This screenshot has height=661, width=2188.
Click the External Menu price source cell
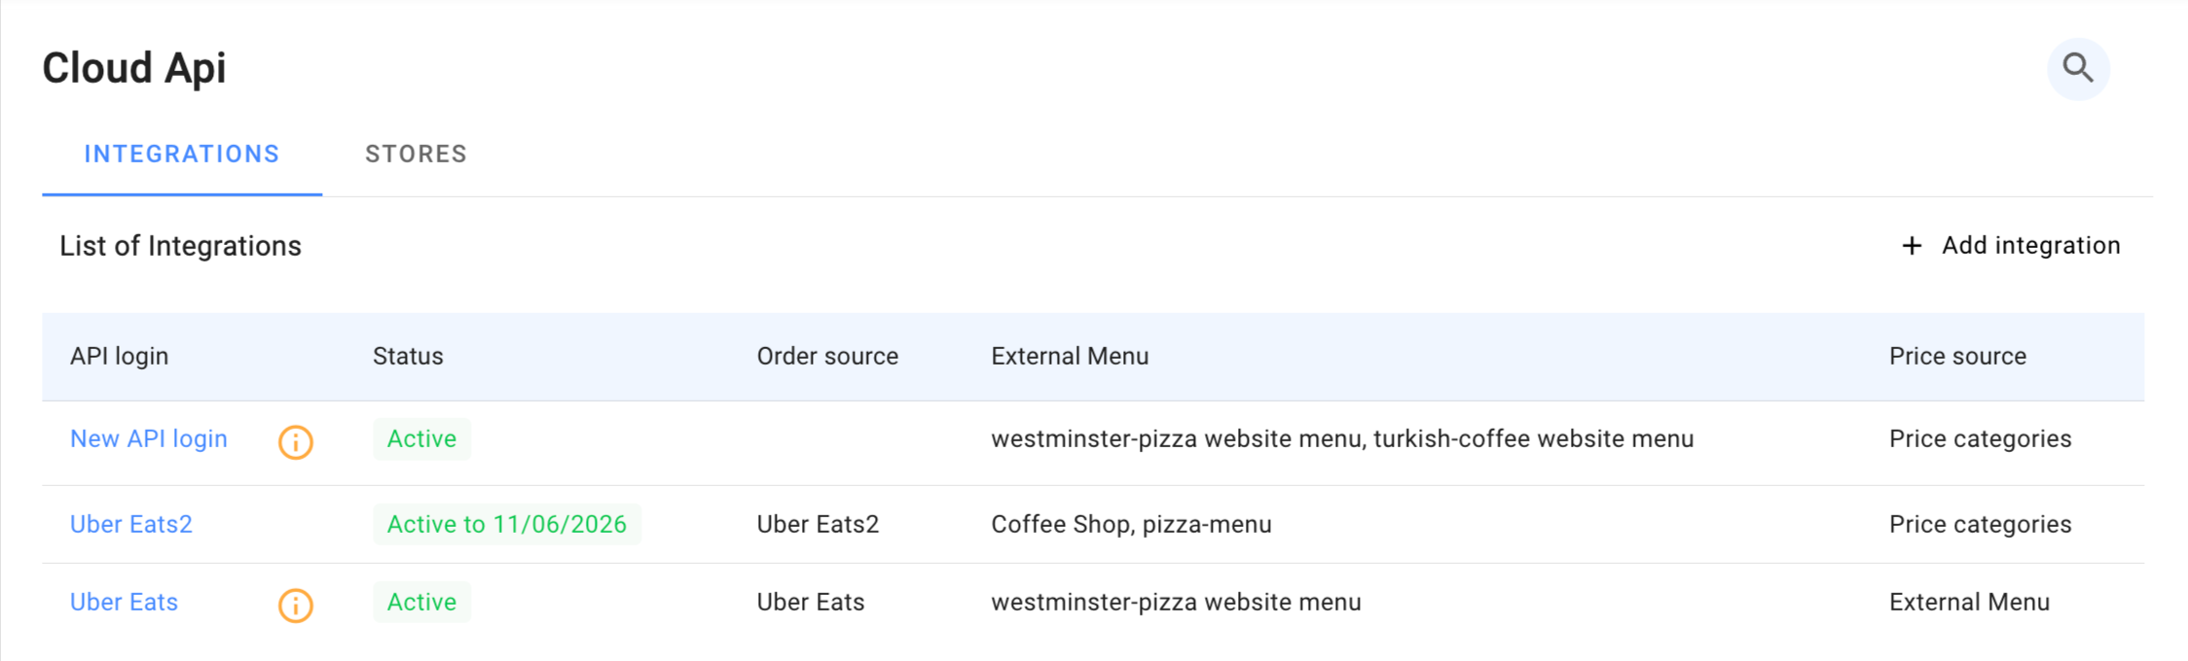(1969, 603)
